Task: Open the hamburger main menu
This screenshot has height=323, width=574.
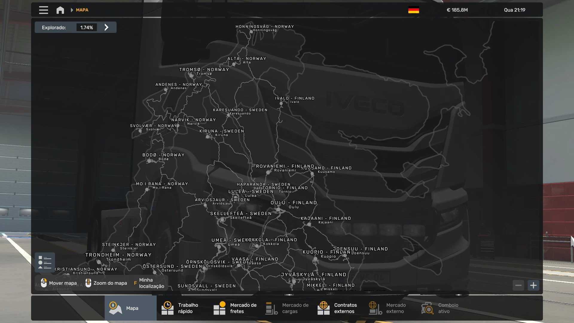Action: click(x=43, y=10)
